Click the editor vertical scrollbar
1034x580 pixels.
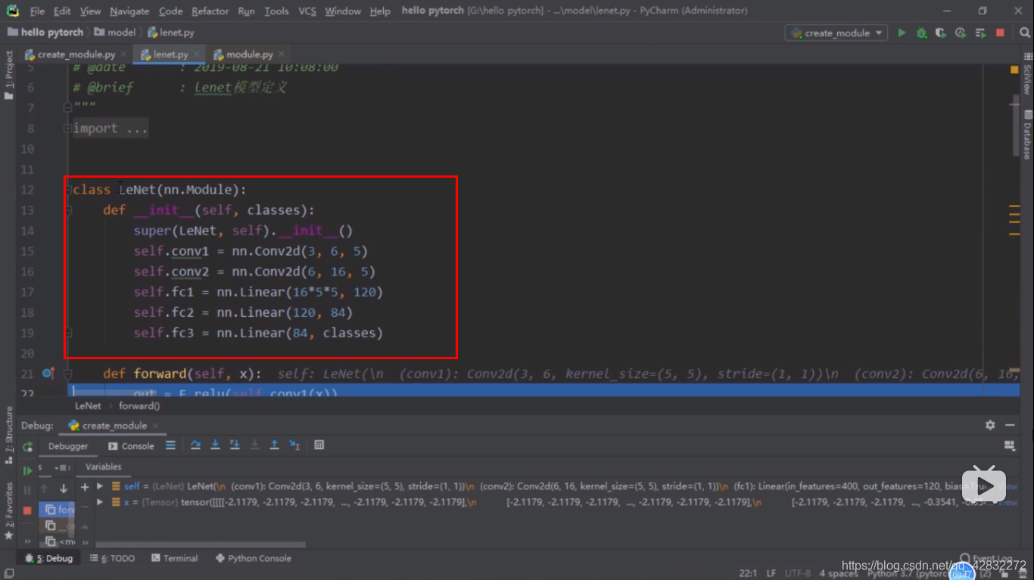[1017, 126]
